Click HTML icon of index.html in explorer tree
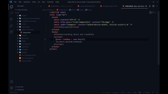 21,32
